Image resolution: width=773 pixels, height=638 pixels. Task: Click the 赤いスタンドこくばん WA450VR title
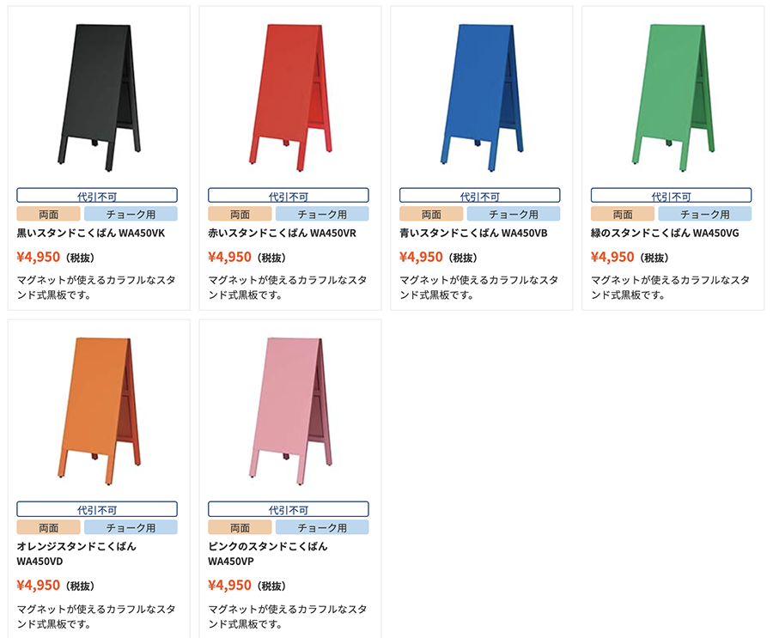click(x=282, y=234)
